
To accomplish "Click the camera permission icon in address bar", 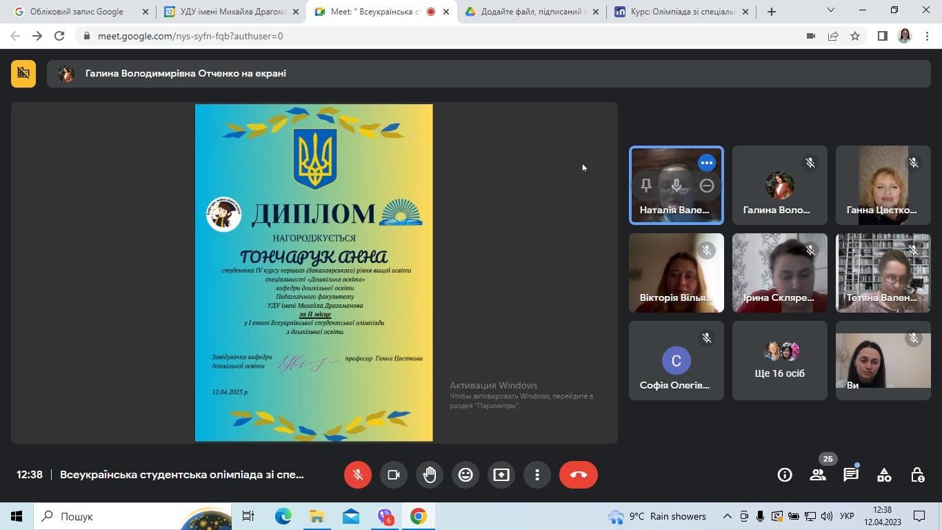I will click(x=811, y=36).
